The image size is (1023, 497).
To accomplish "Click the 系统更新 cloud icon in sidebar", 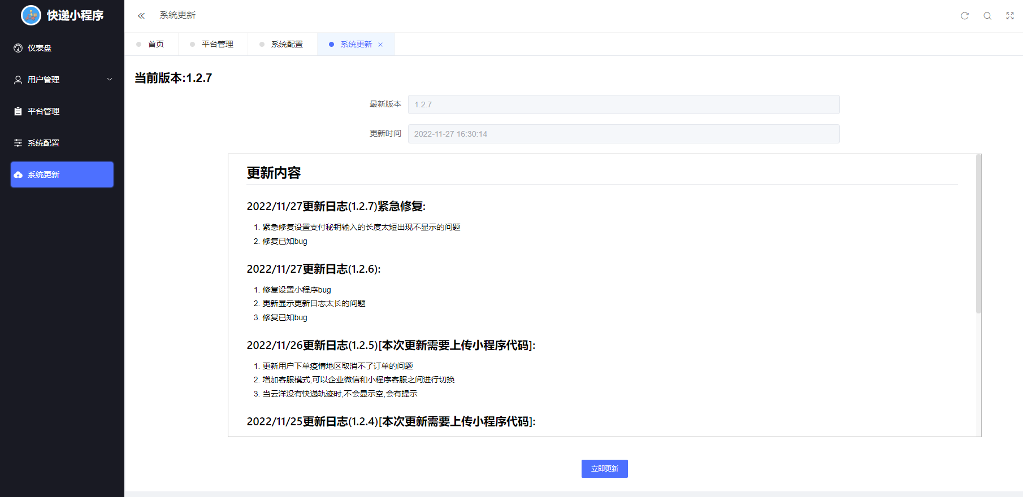I will coord(18,175).
